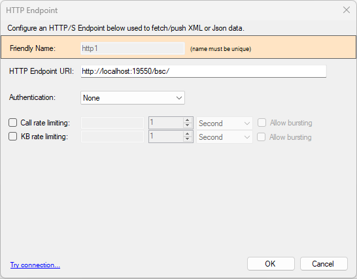The height and width of the screenshot is (279, 357).
Task: Enable Call rate limiting checkbox
Action: point(13,122)
